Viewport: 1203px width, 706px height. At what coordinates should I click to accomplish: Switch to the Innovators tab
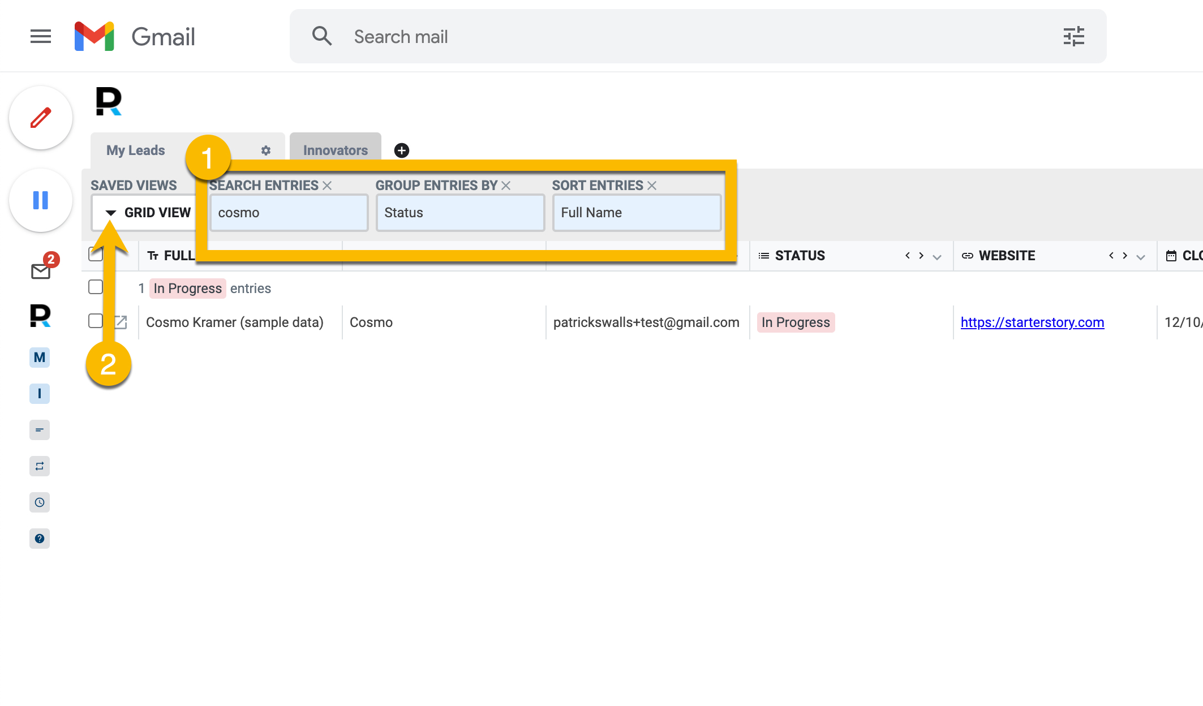(336, 150)
